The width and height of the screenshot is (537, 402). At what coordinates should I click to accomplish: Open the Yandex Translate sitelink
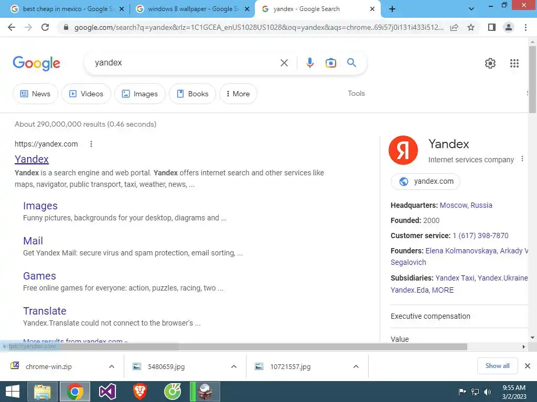coord(45,311)
